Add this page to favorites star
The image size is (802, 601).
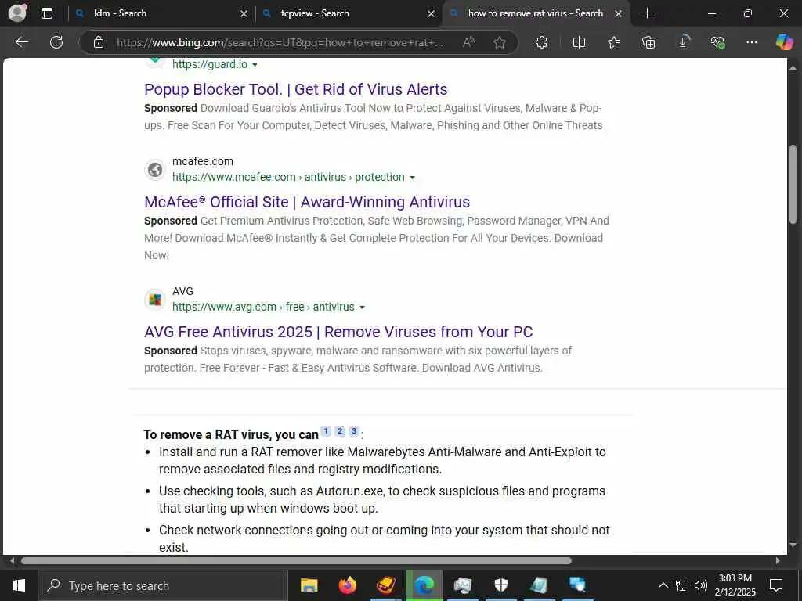[500, 42]
